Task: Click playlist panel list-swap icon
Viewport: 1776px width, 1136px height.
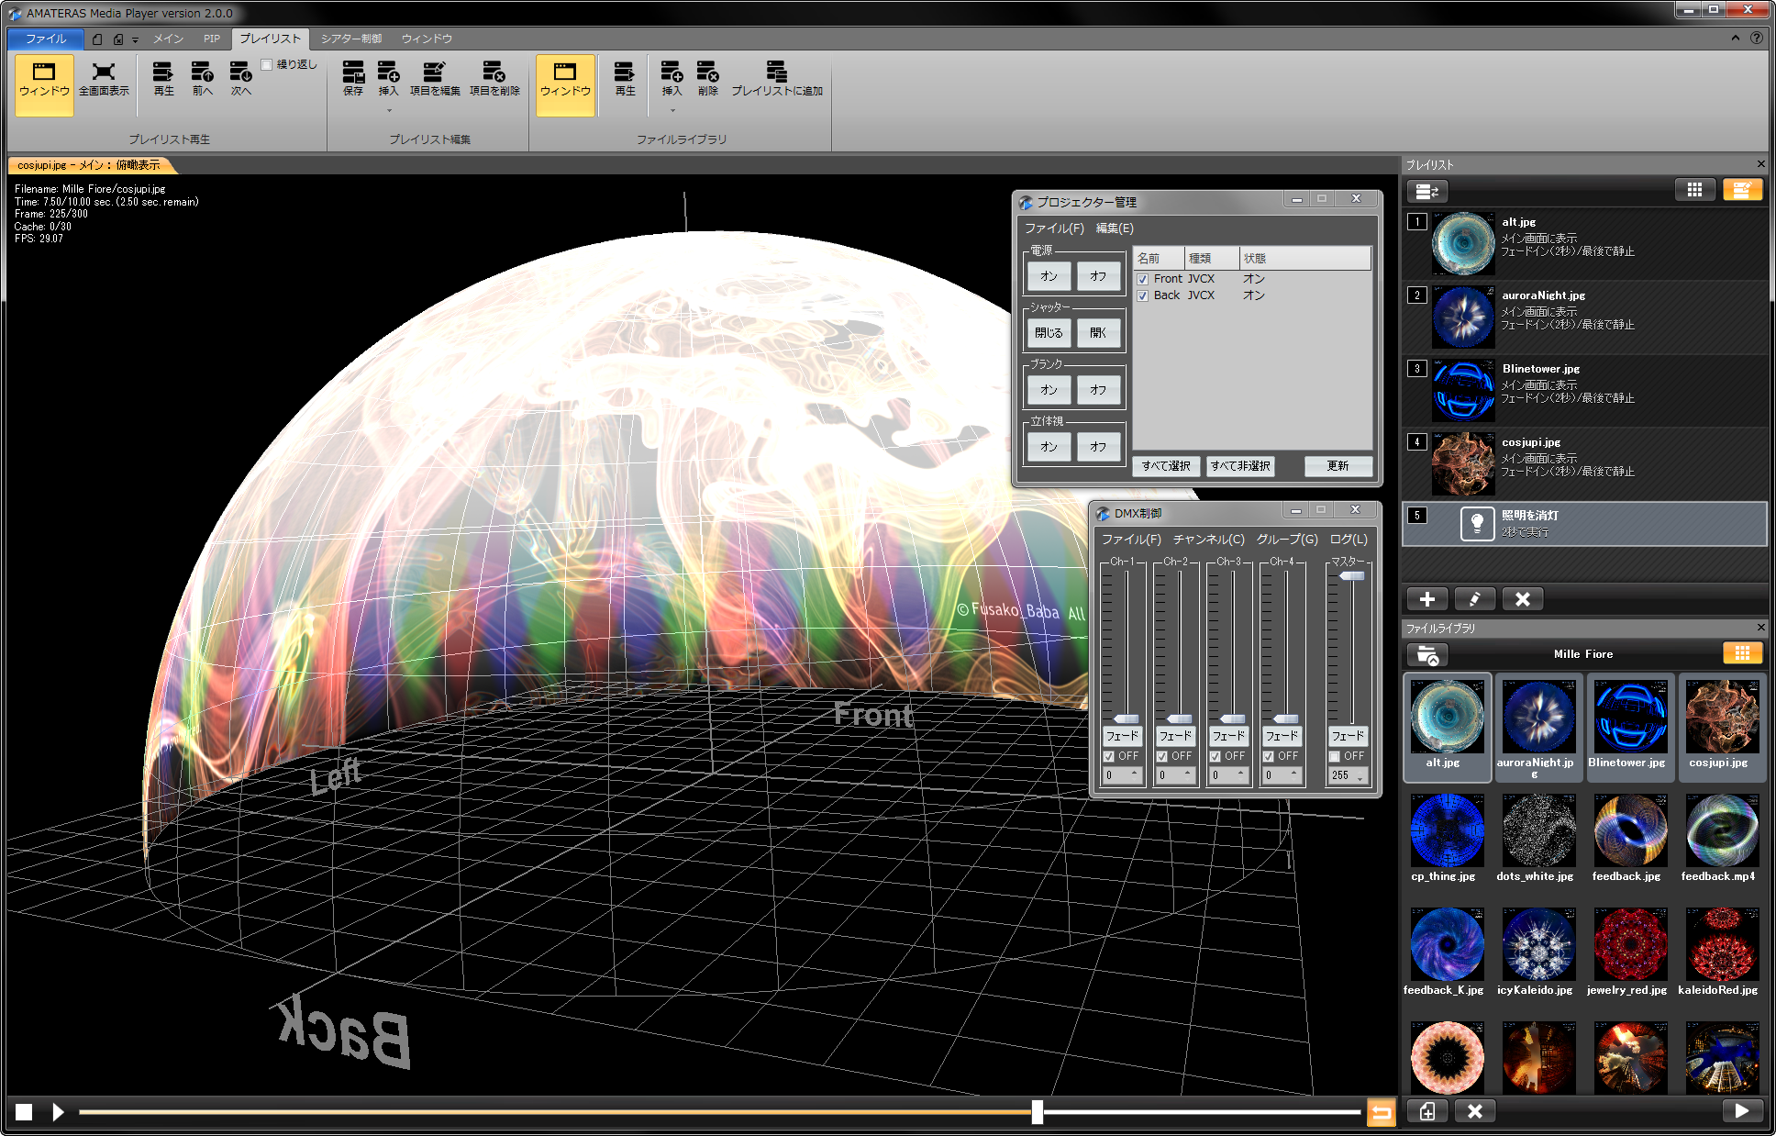Action: (x=1426, y=190)
